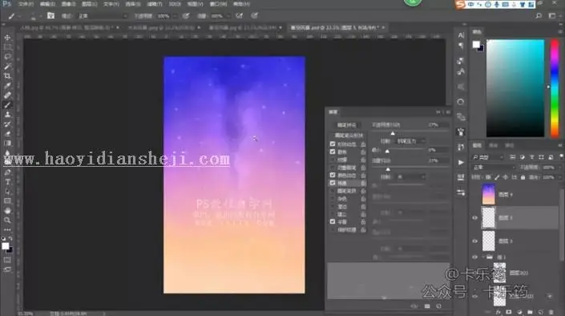565x316 pixels.
Task: Toggle the brush settings panel in options bar
Action: point(50,16)
